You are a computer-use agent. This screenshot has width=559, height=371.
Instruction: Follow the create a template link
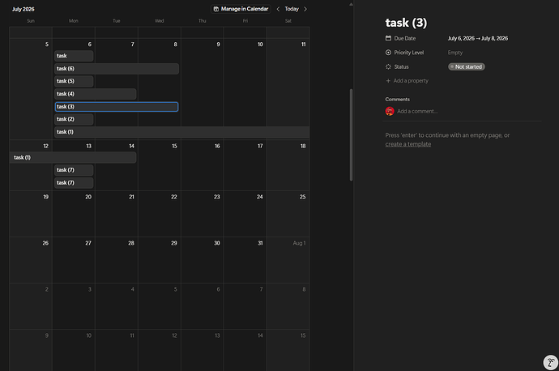pyautogui.click(x=408, y=144)
